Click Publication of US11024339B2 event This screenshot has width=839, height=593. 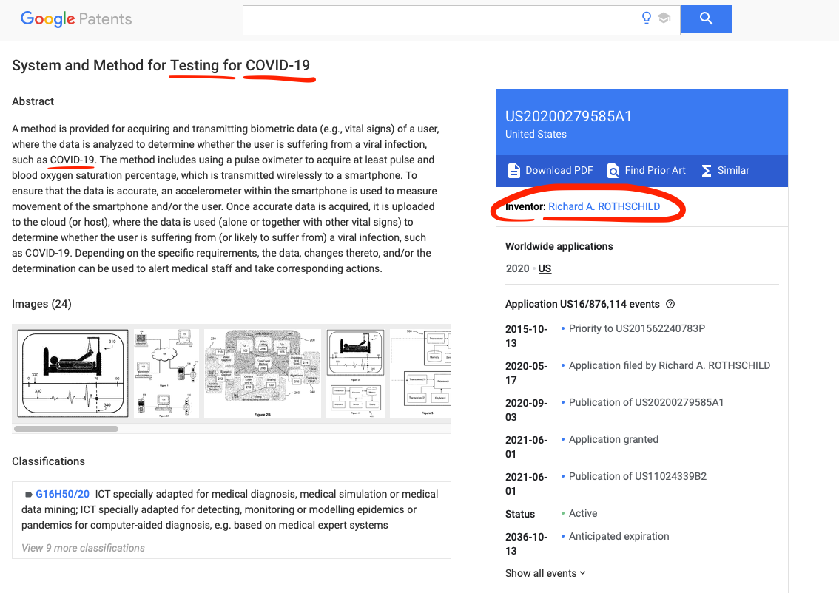[x=637, y=476]
